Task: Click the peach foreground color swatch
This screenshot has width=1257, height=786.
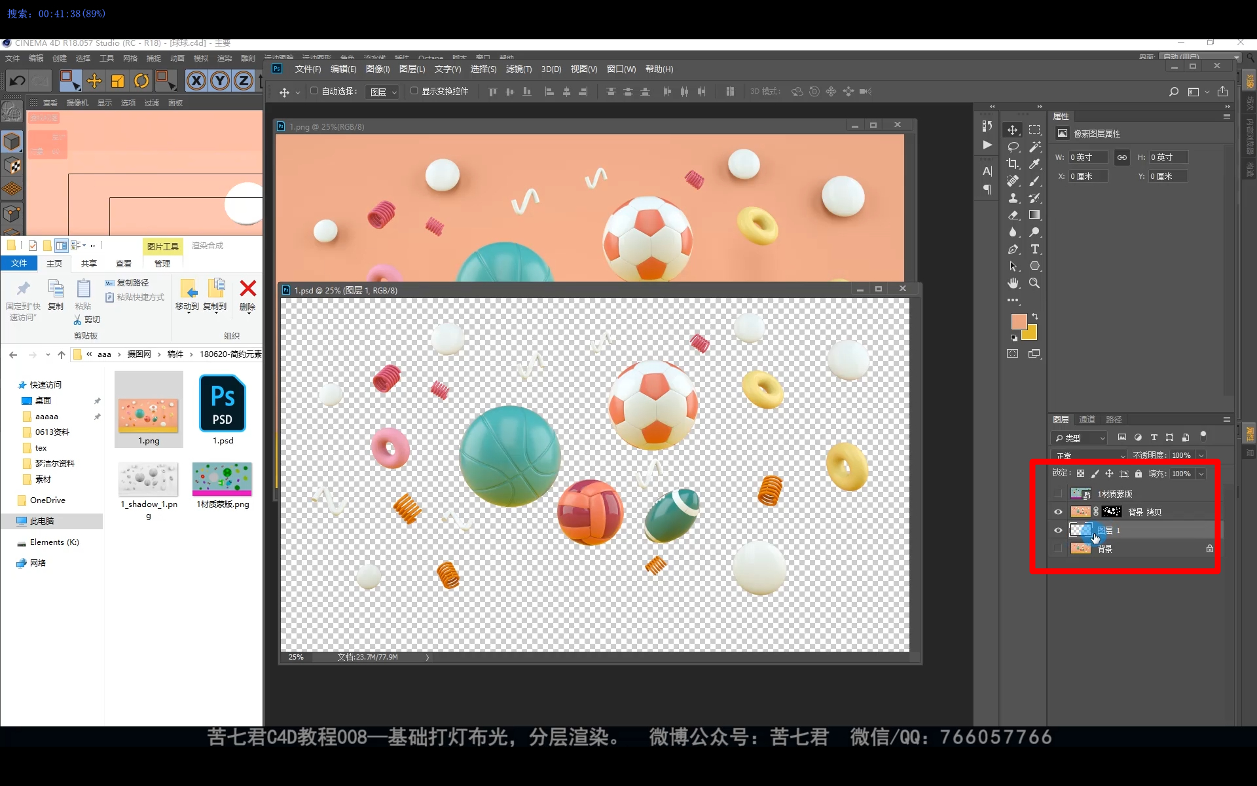Action: click(1018, 321)
